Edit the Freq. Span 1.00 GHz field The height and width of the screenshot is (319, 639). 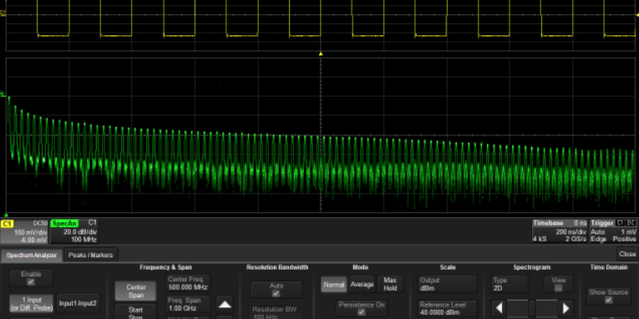click(x=188, y=304)
